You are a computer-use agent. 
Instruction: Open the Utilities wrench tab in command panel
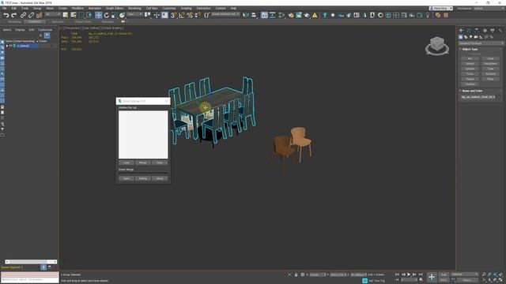coord(500,30)
